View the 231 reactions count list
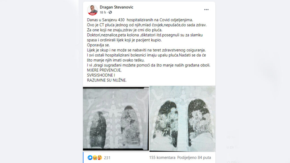The image size is (290, 163). (107, 158)
